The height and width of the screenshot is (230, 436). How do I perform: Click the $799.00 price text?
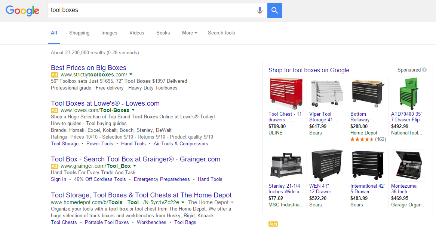click(277, 126)
